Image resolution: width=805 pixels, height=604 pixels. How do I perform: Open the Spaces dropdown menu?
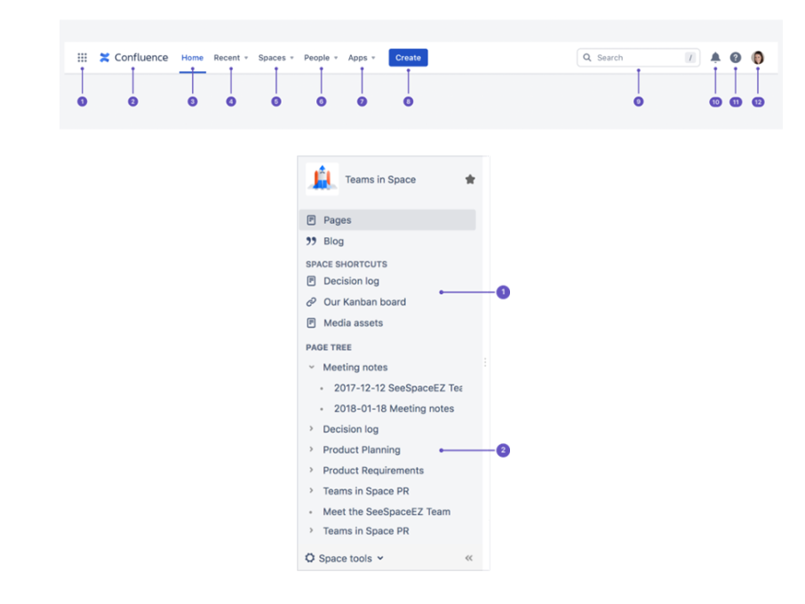tap(275, 58)
